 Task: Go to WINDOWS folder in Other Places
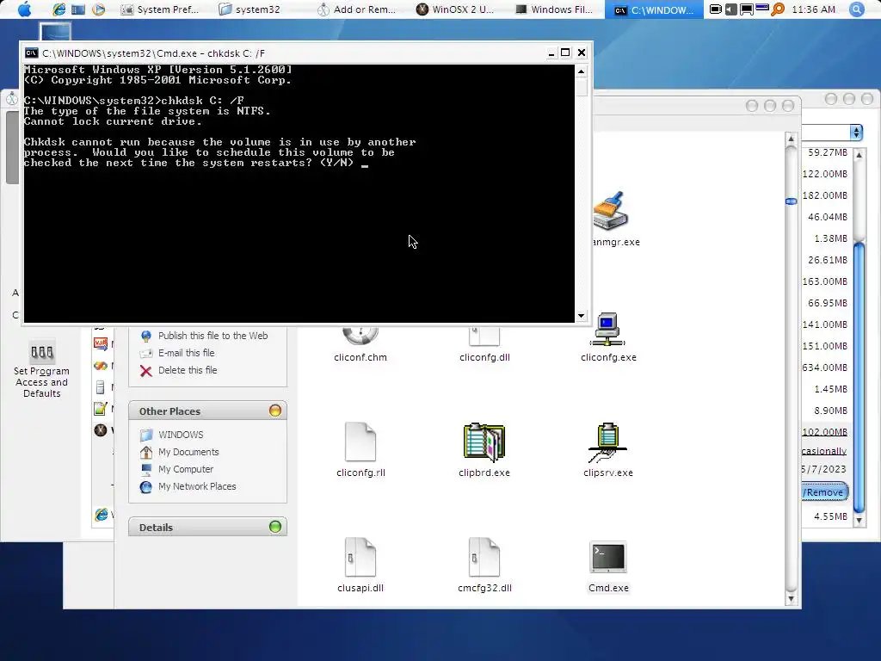181,435
